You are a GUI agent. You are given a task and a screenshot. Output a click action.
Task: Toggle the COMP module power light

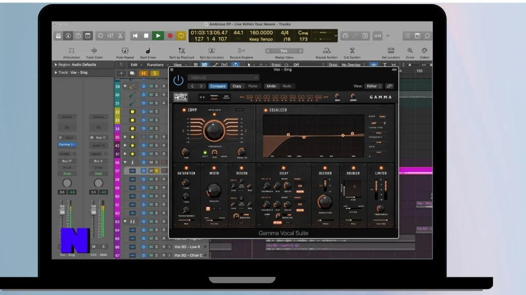coord(184,110)
